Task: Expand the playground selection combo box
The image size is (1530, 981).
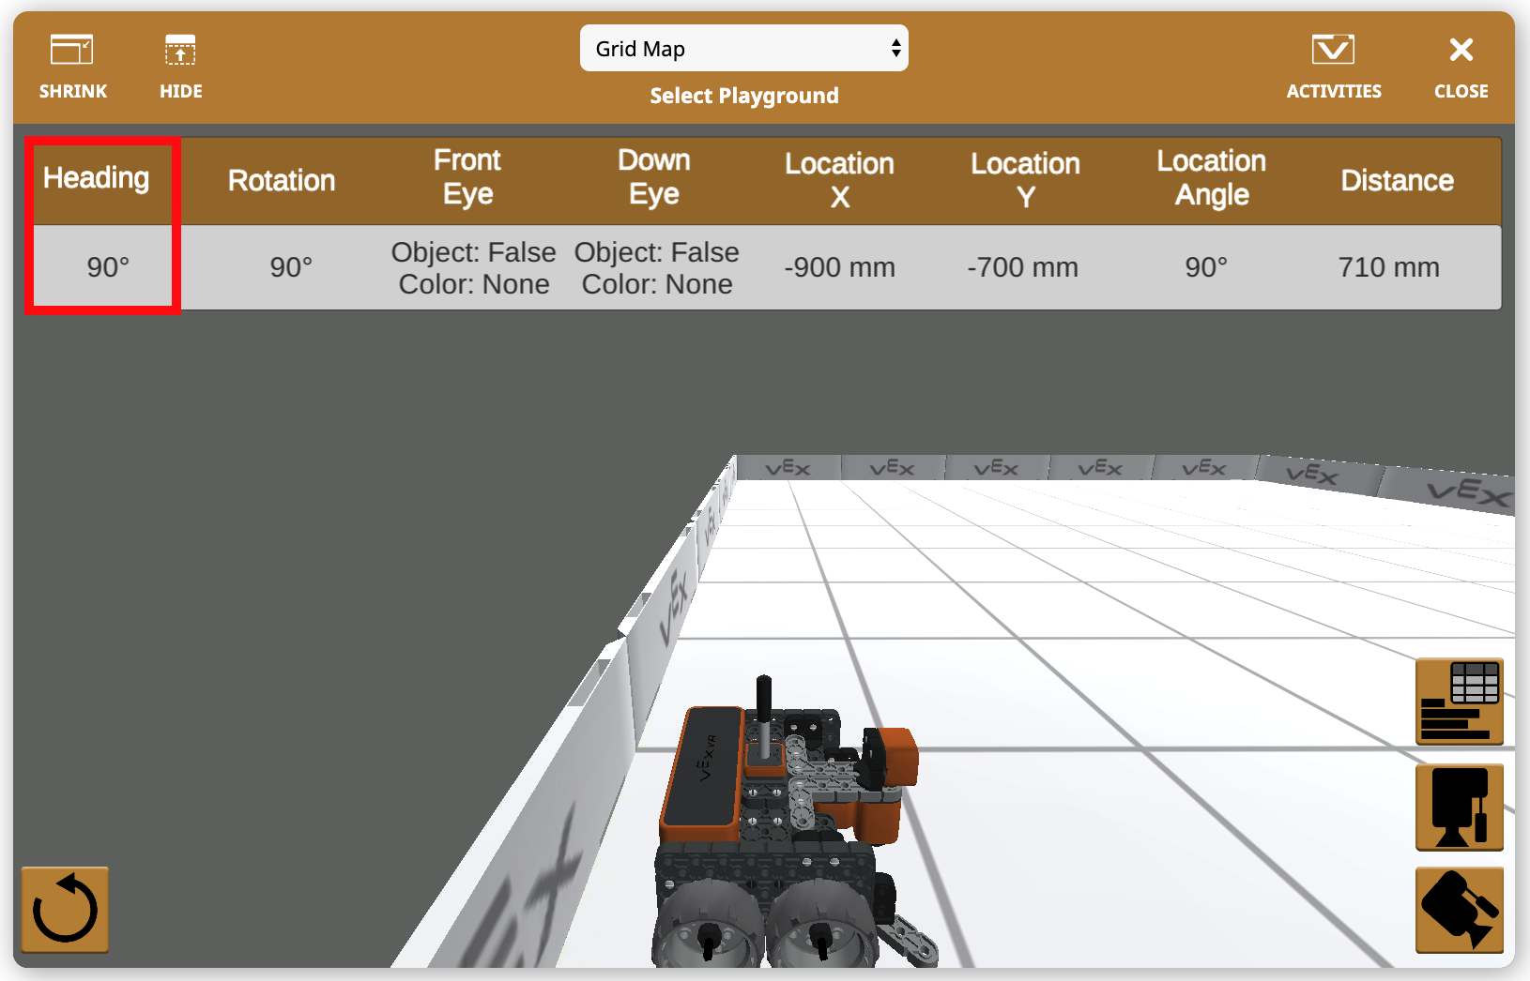Action: 743,48
